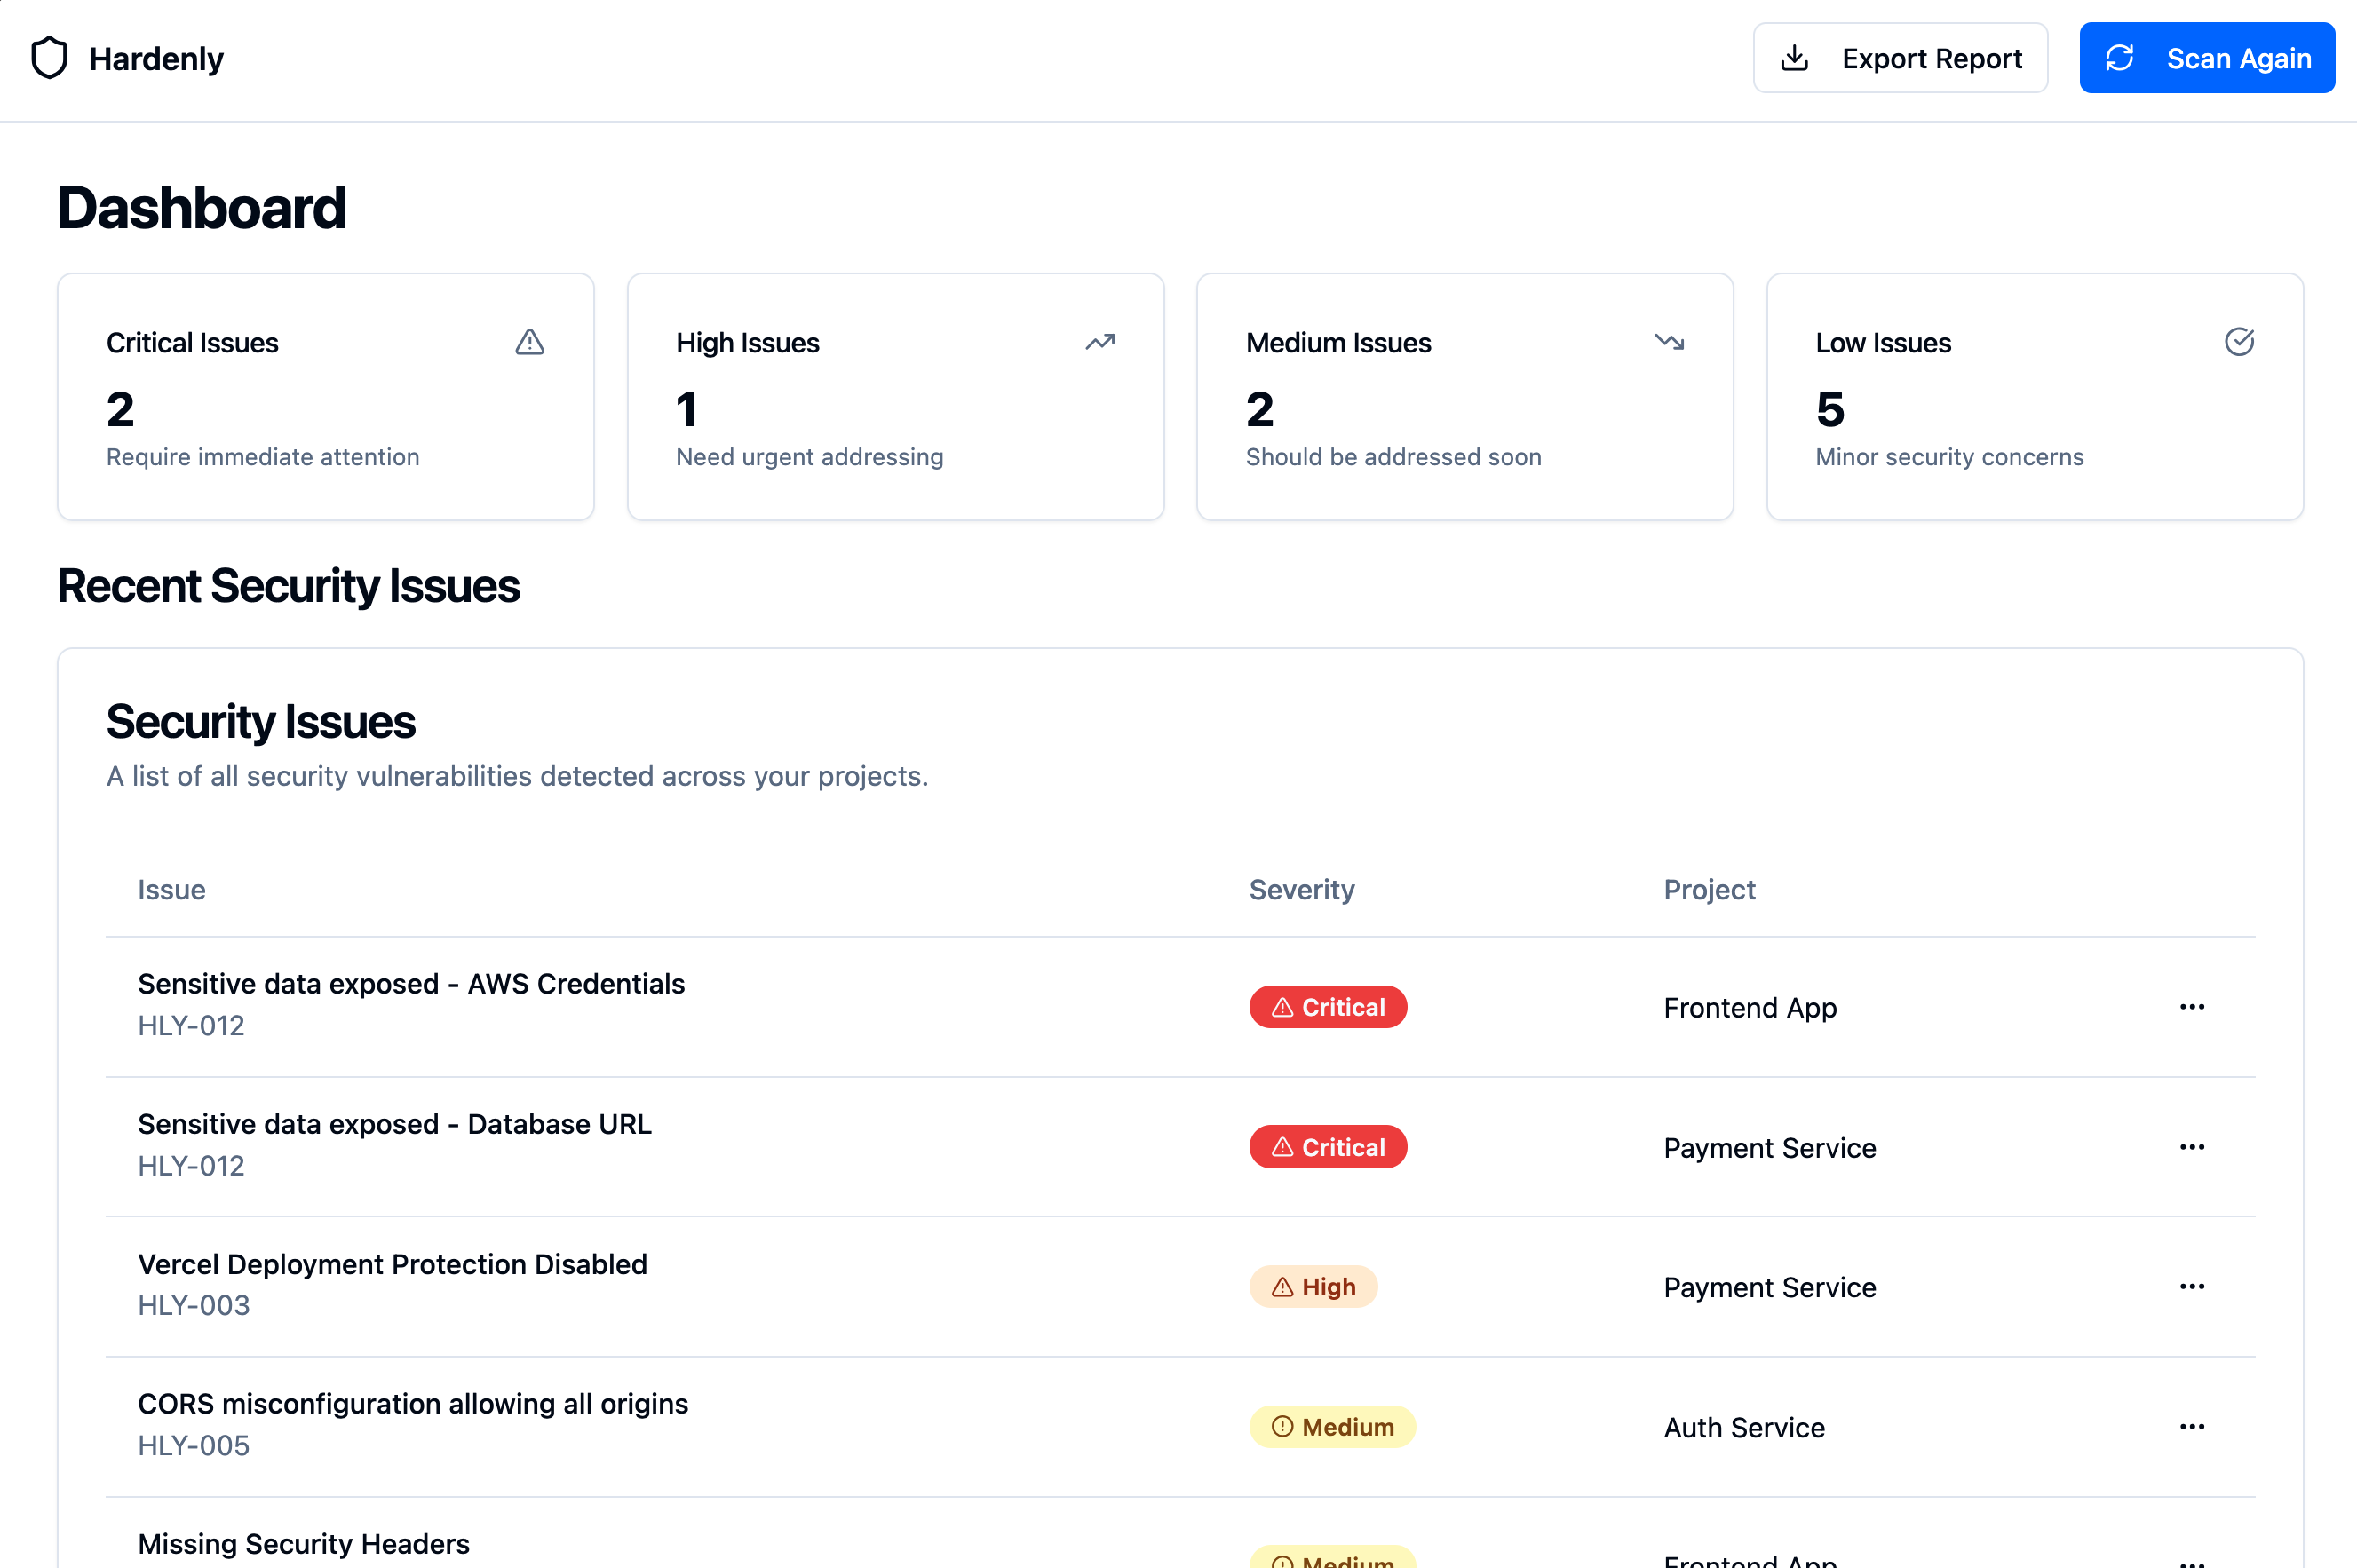
Task: Click the trending-up arrow on High Issues card
Action: 1099,342
